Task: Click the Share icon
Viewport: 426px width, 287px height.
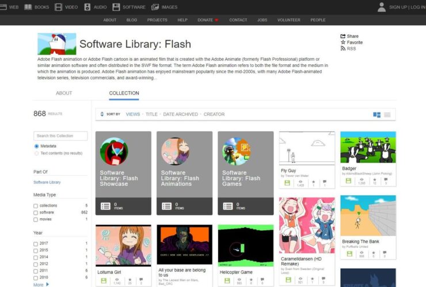Action: click(343, 36)
